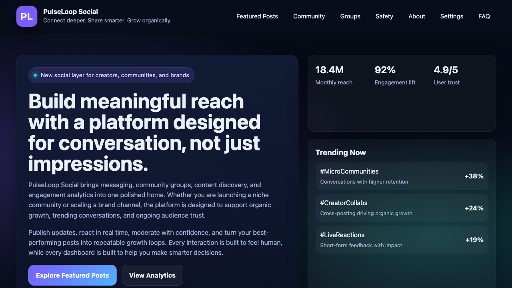
Task: Open the Groups nav link
Action: pyautogui.click(x=350, y=16)
